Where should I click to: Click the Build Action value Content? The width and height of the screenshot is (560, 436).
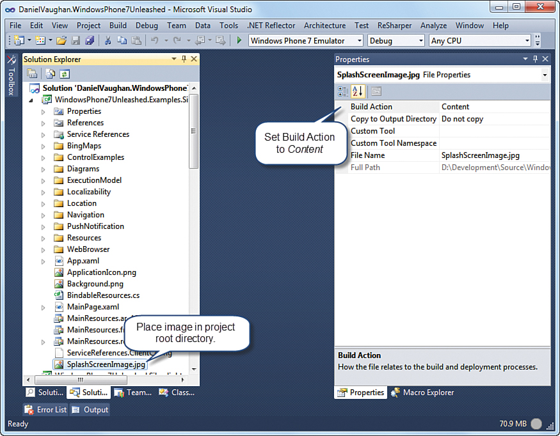click(x=494, y=107)
